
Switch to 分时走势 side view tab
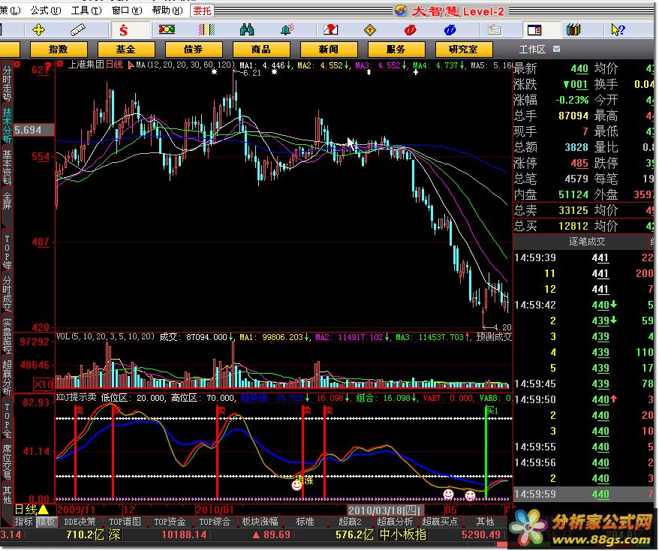pos(7,82)
